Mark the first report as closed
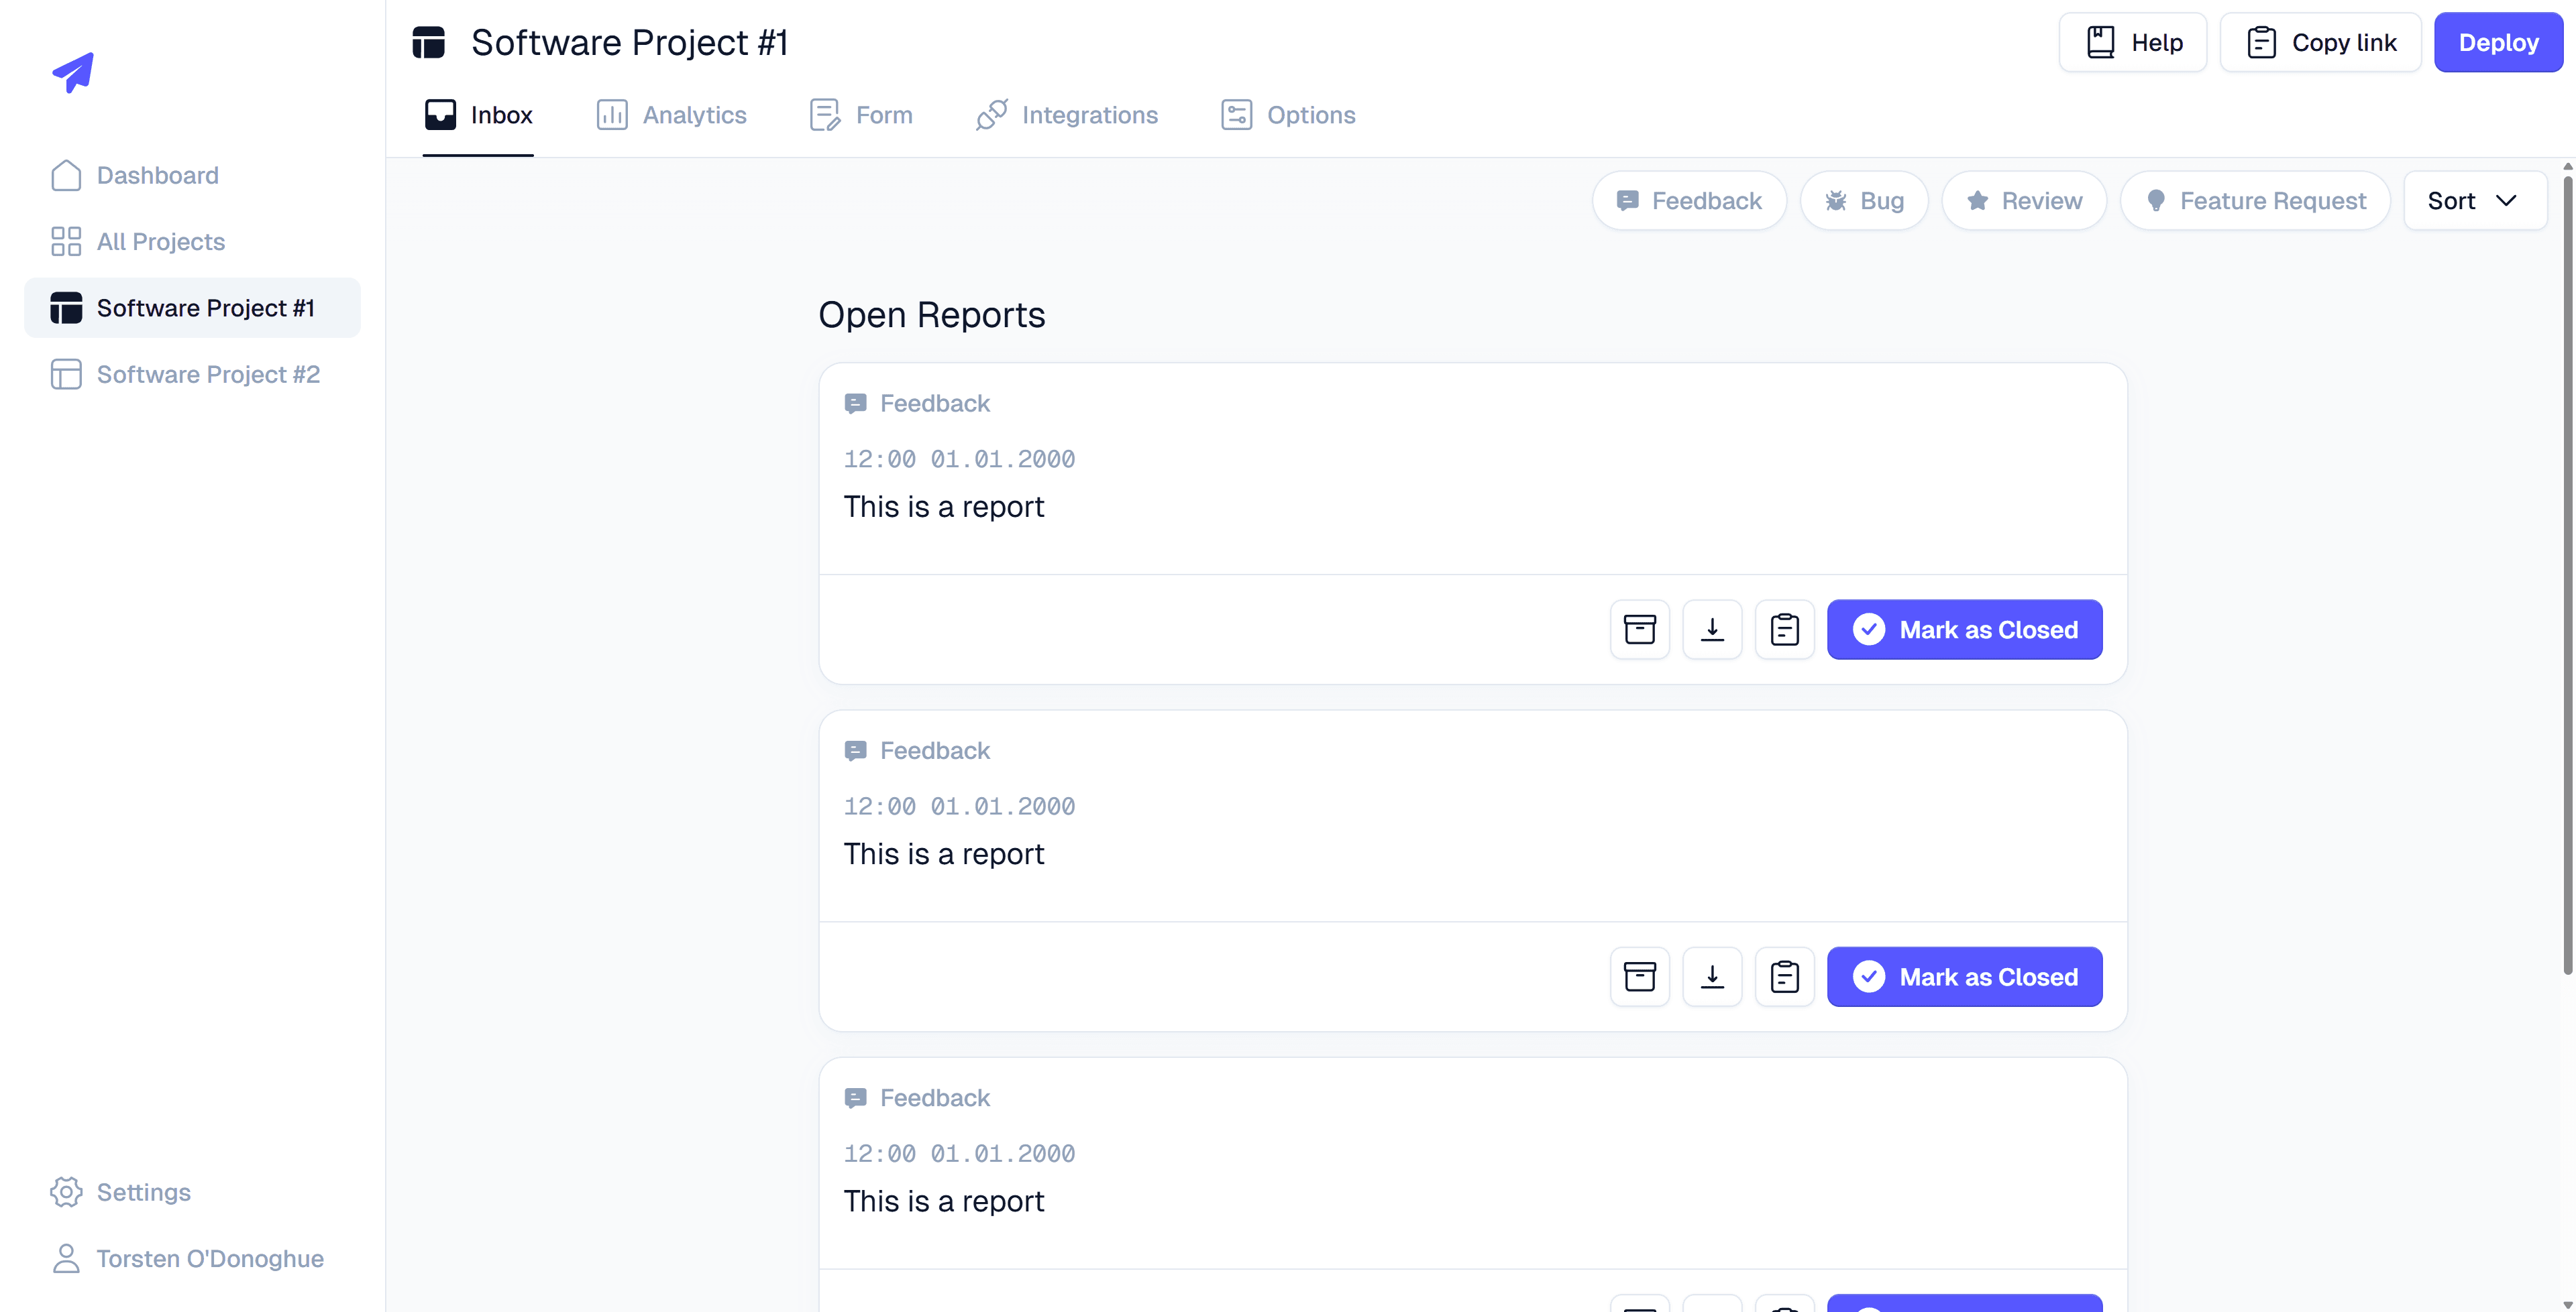Viewport: 2576px width, 1312px height. point(1964,630)
